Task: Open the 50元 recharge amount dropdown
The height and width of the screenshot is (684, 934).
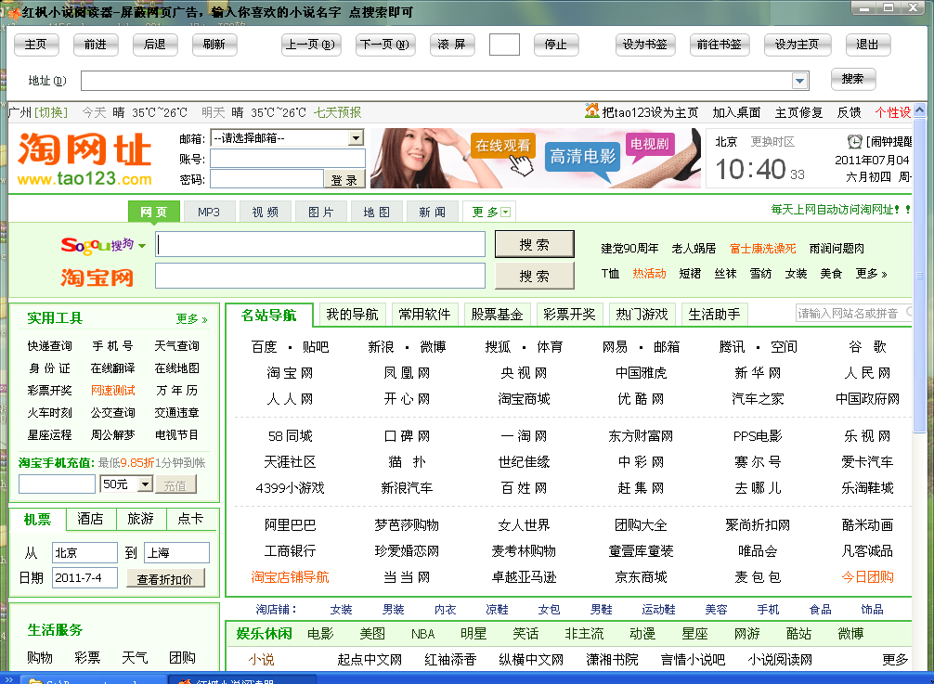Action: [145, 484]
